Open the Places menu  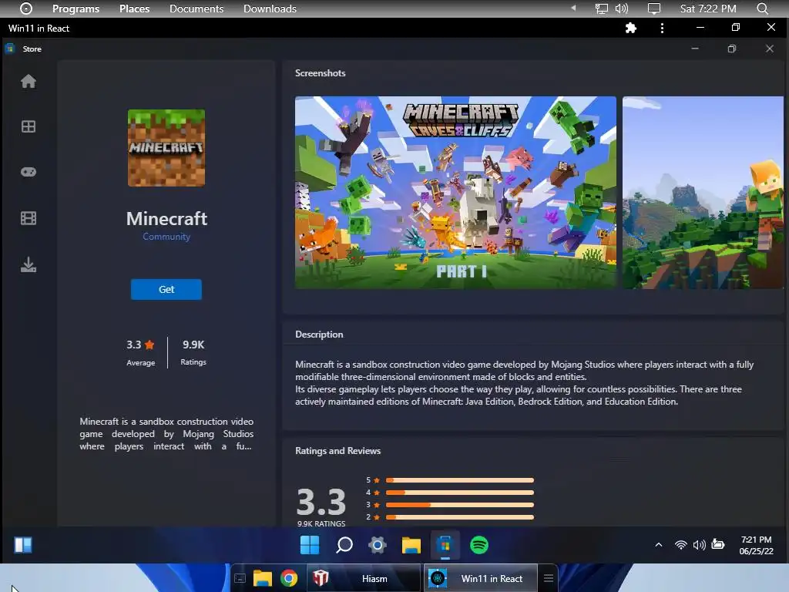coord(134,8)
